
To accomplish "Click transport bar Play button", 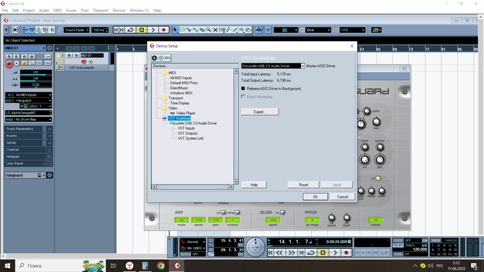I will coord(335,253).
